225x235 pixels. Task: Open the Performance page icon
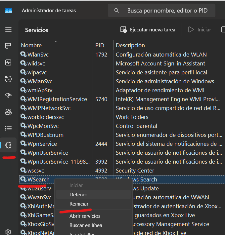pyautogui.click(x=8, y=62)
